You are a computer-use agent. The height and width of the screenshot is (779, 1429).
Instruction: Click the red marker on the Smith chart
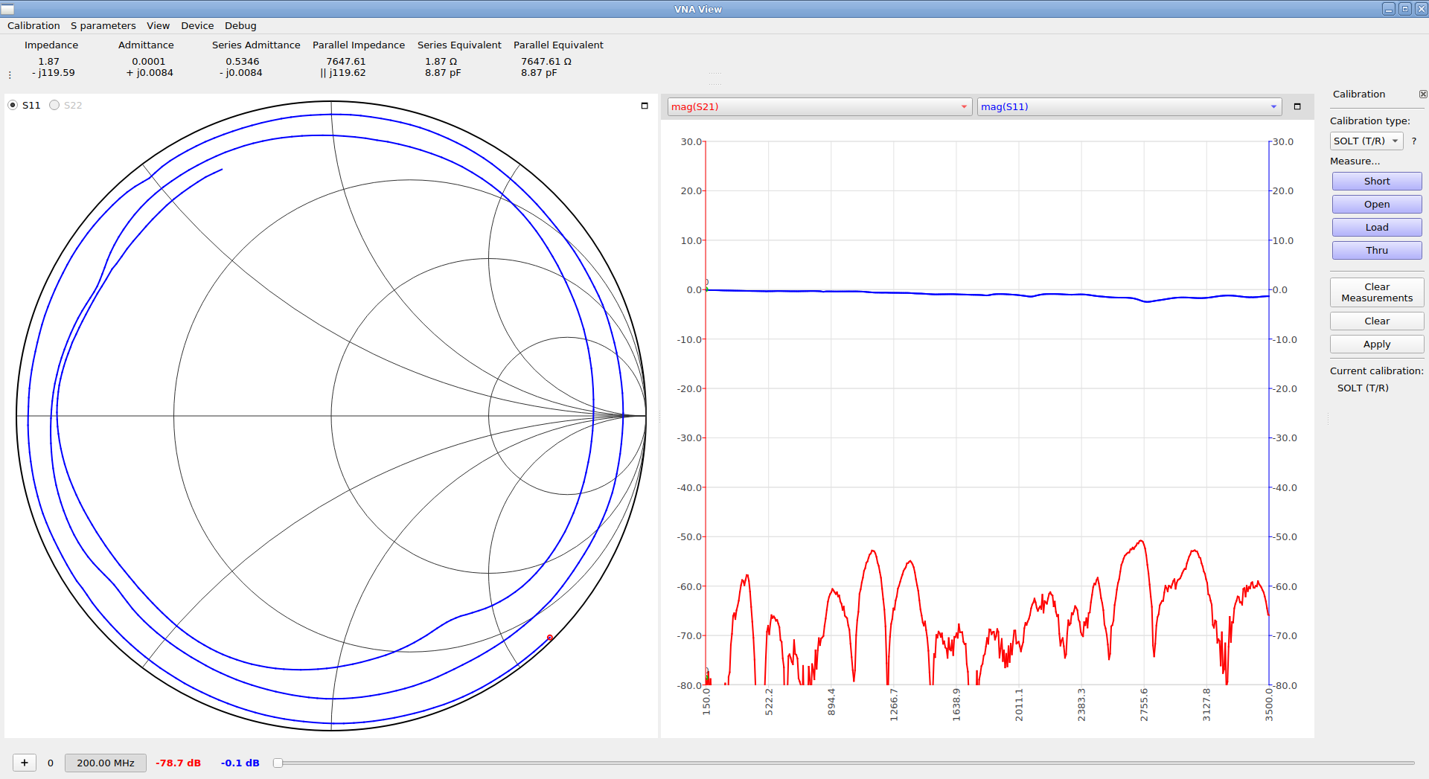coord(550,638)
